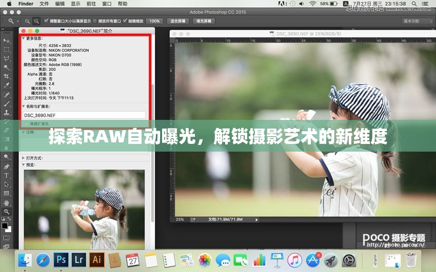Toggle 调整窗口大小以满屏显示 checkbox

pos(46,21)
